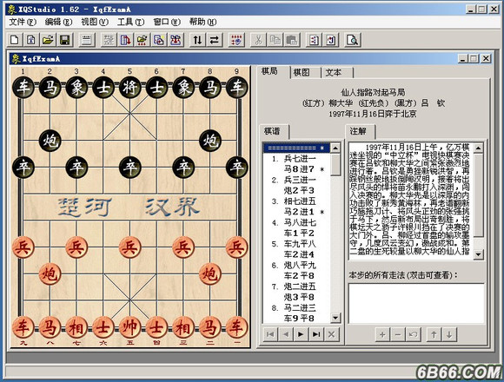Click the minus button under variations box
The height and width of the screenshot is (382, 504).
coord(398,334)
